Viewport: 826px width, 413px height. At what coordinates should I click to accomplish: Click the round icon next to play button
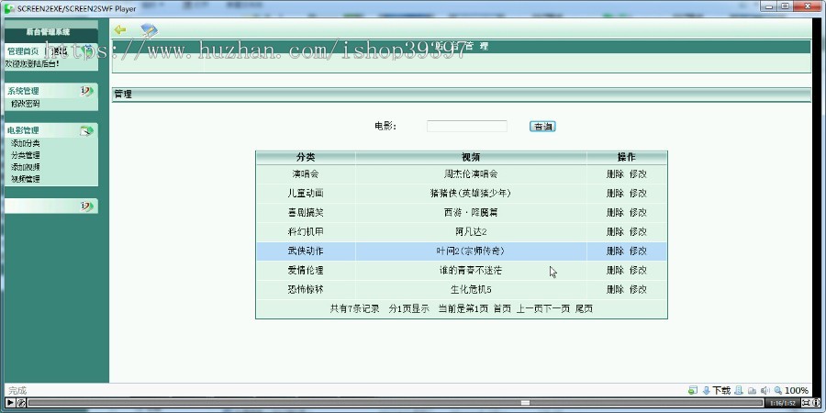[x=21, y=403]
